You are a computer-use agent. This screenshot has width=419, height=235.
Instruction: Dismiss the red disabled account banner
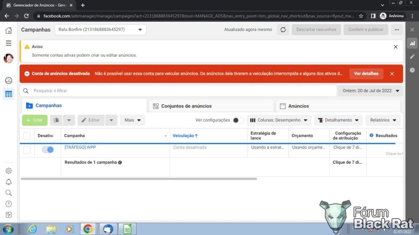(392, 74)
